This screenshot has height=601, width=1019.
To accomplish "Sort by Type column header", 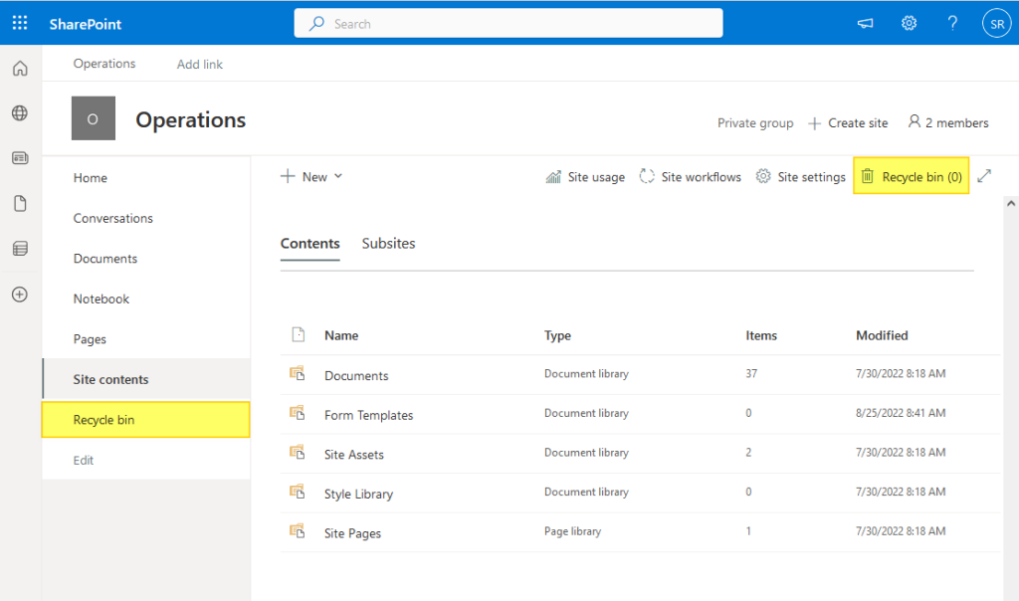I will pyautogui.click(x=557, y=335).
